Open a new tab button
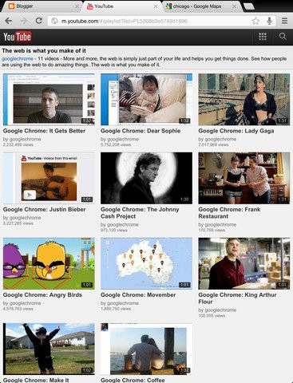Viewport: 293px width, 383px height. click(249, 6)
